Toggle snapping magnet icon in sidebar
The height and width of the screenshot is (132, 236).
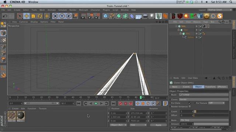coord(3,75)
